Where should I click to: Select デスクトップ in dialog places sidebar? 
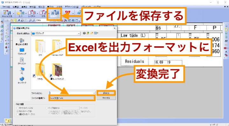[22, 52]
